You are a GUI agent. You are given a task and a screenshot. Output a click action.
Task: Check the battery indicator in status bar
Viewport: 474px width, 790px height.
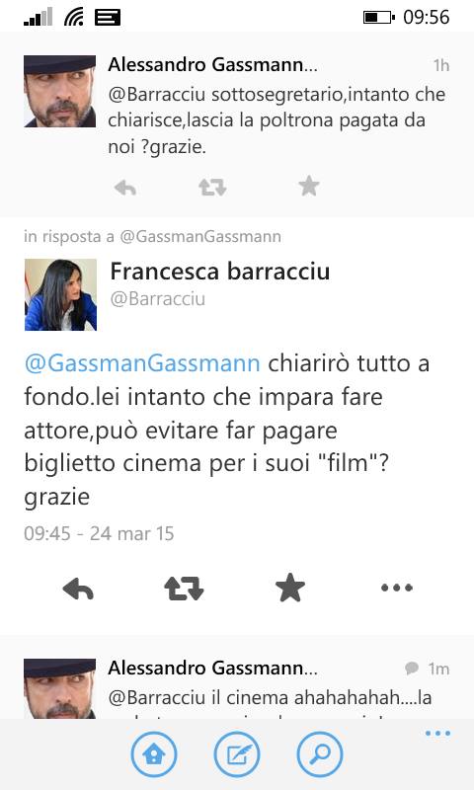tap(379, 18)
